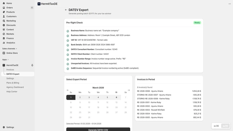This screenshot has width=233, height=131.
Task: Click invoice RE-2026-0002 Ayumu Hirano
Action: point(150,106)
